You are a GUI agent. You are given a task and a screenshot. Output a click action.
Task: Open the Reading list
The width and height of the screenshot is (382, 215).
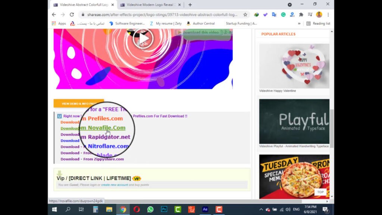[x=319, y=24]
